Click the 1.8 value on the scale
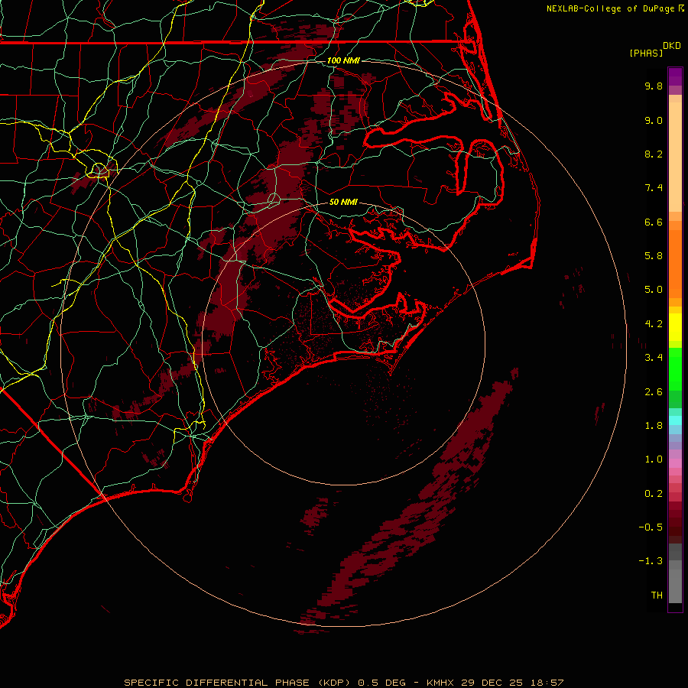688x688 pixels. coord(654,426)
